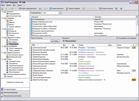Select vacancy Бренд-менеджер (алкоголь)

(x=83, y=22)
